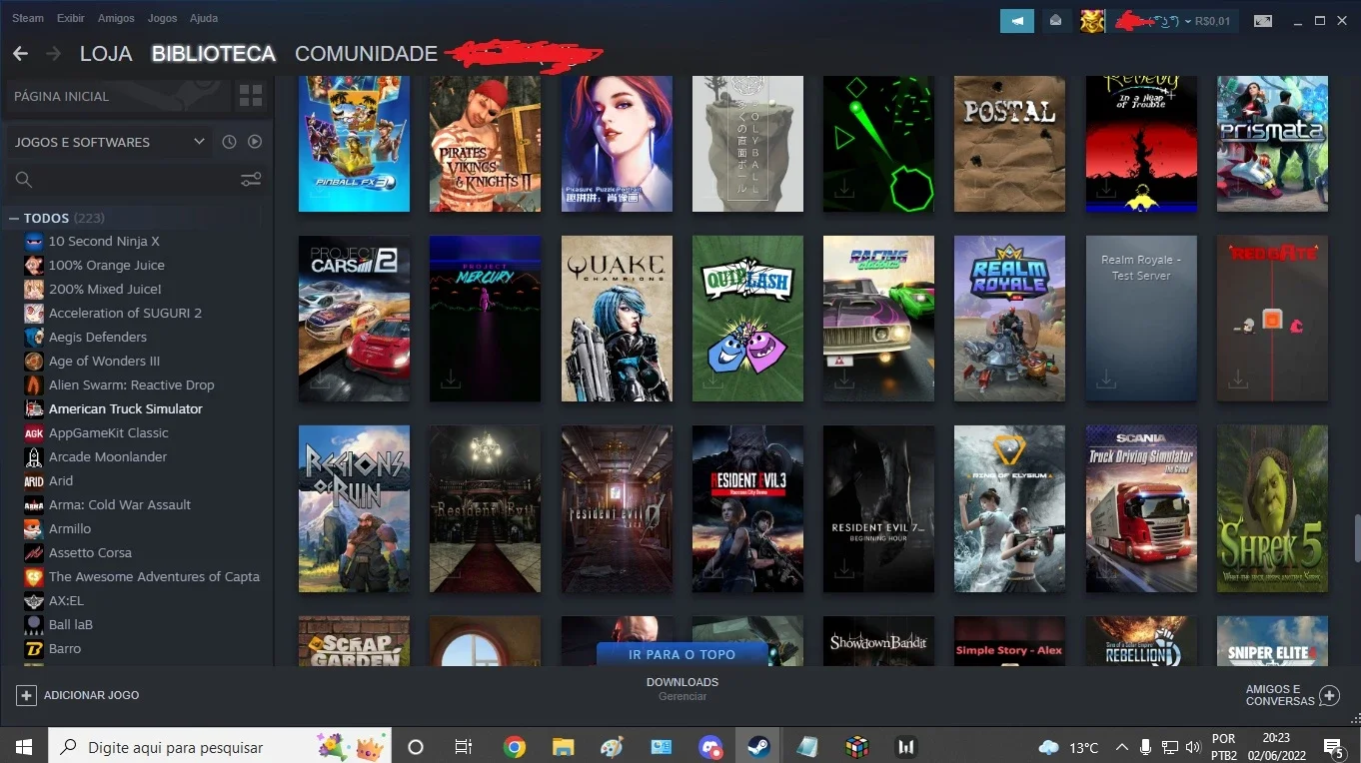Image resolution: width=1361 pixels, height=763 pixels.
Task: Open the Steam menu
Action: click(28, 18)
